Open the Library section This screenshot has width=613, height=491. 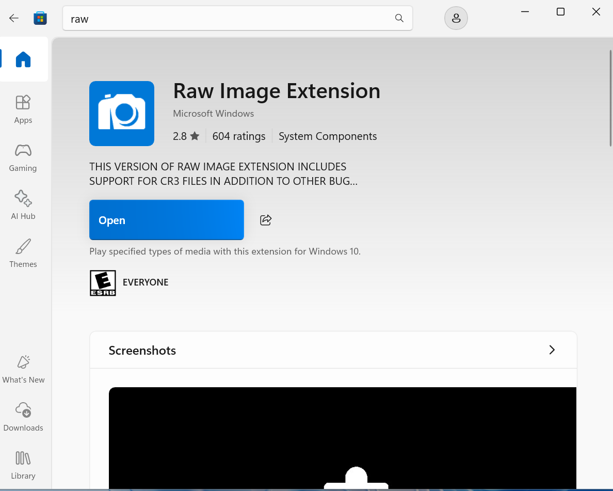pos(23,465)
